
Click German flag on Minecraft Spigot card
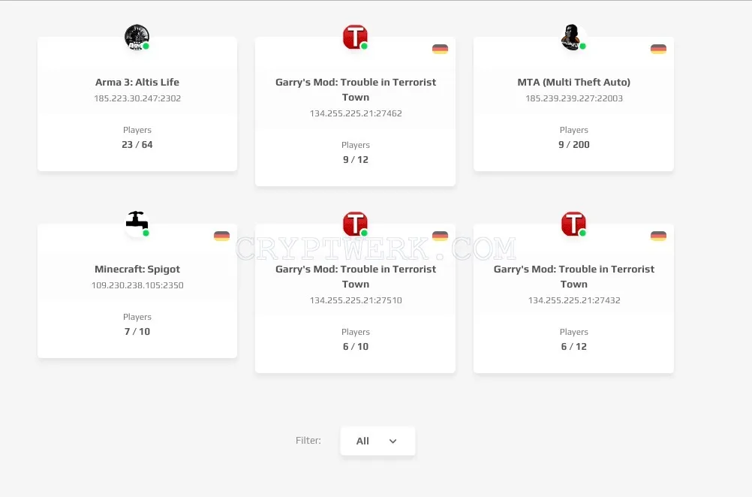tap(221, 236)
